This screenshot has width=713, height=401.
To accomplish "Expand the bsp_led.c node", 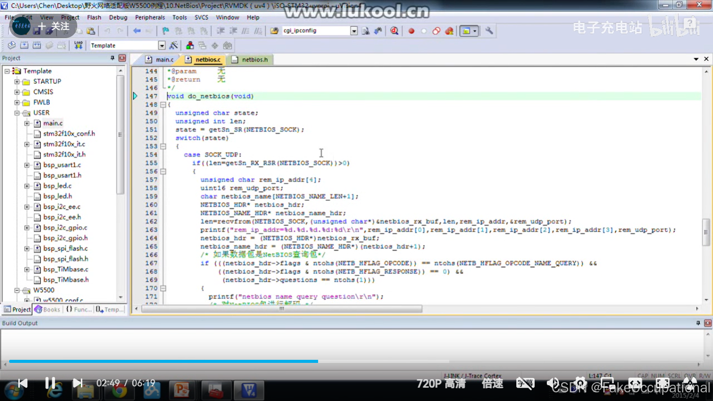I will (x=27, y=186).
